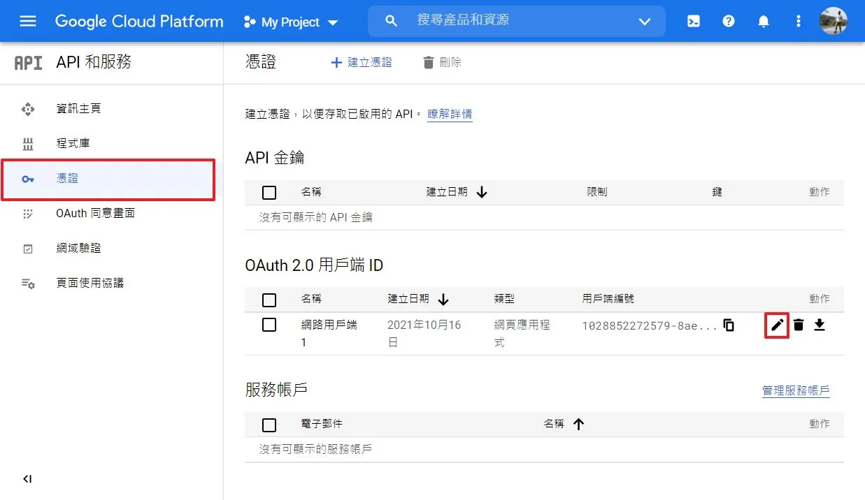
Task: Check OAuth 2.0 用戶端 ID select-all checkbox
Action: click(x=269, y=300)
